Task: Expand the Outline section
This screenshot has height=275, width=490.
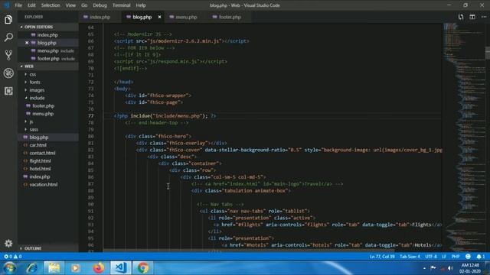Action: pyautogui.click(x=48, y=248)
